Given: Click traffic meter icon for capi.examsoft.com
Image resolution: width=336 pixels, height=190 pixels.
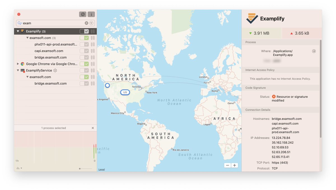Looking at the screenshot, I should 93,51.
